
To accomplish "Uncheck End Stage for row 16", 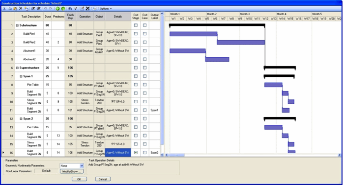I will tap(136, 153).
